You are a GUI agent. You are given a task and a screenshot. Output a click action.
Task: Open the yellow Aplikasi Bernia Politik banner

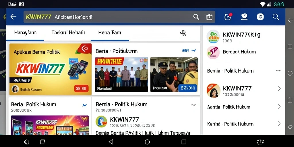51,69
